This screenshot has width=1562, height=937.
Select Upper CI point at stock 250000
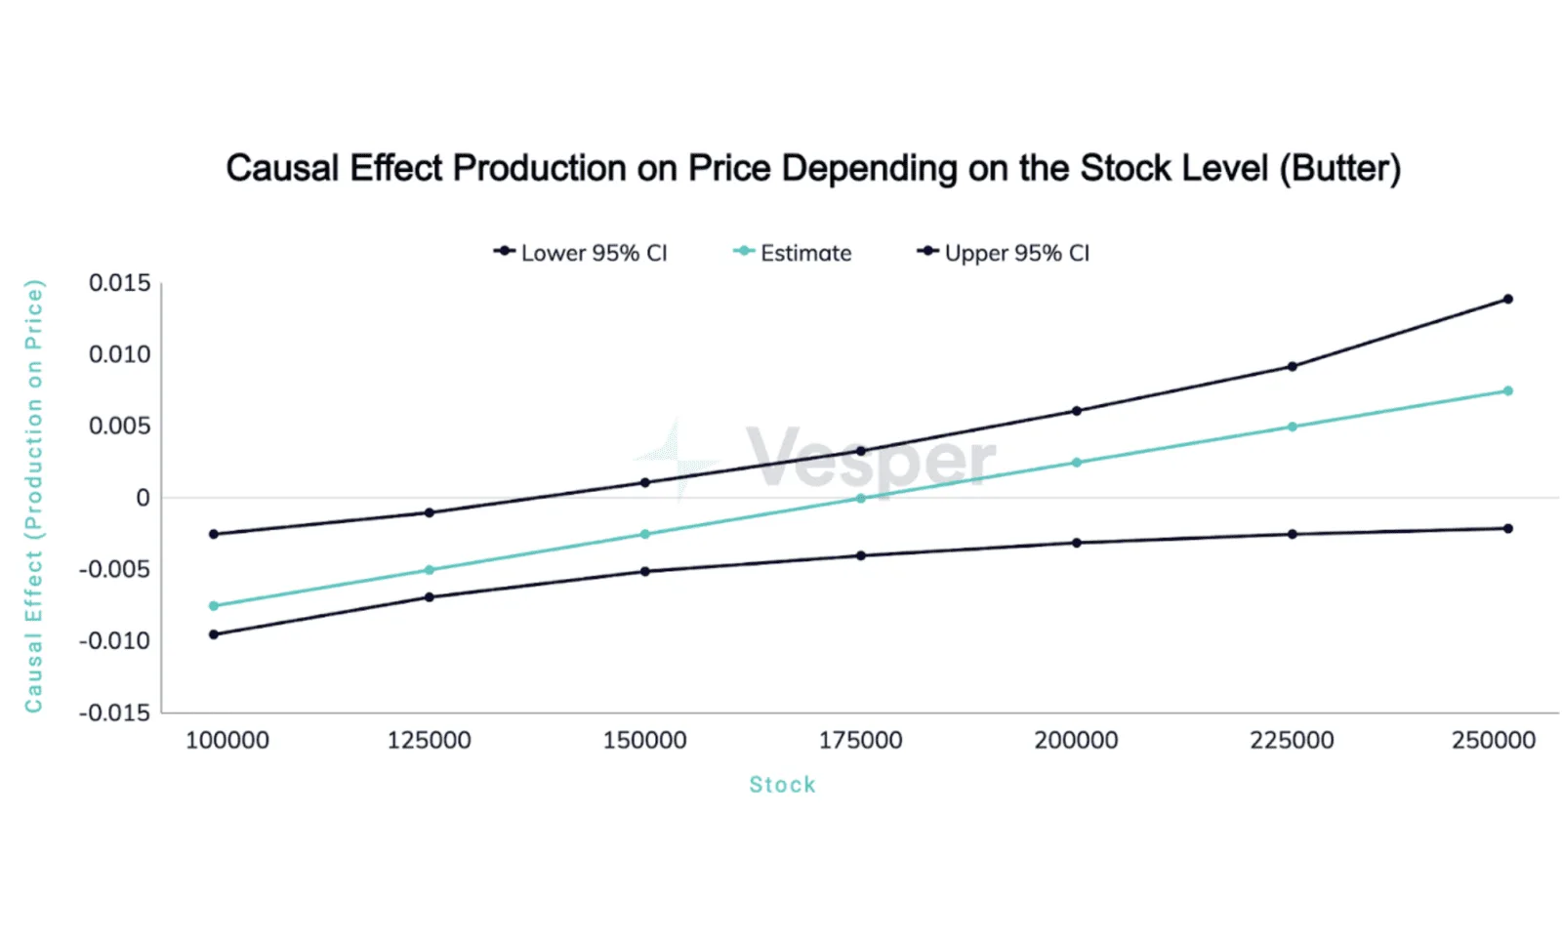tap(1508, 300)
